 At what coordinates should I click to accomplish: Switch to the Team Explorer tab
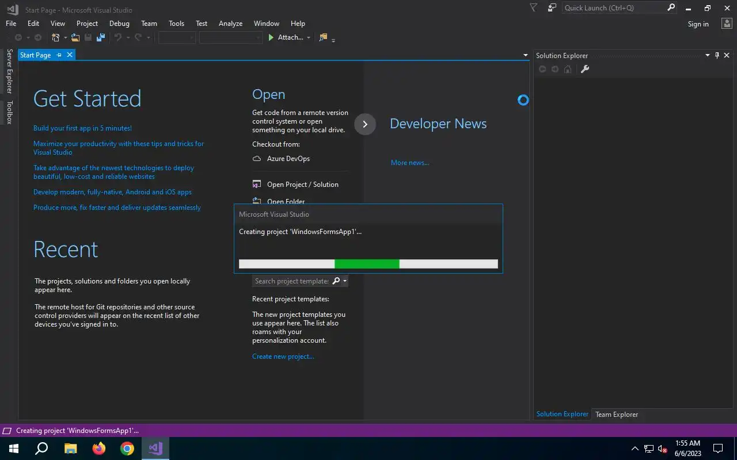click(x=617, y=414)
